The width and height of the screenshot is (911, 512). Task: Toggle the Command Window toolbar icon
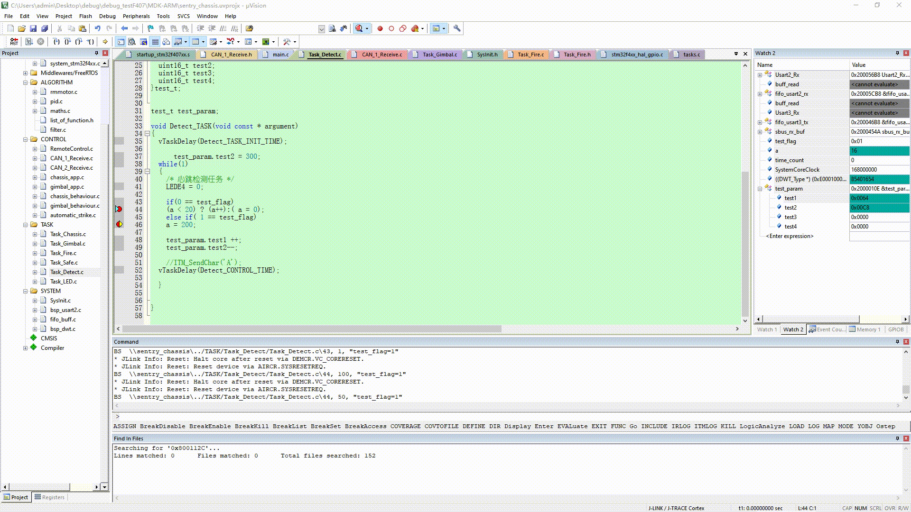tap(121, 42)
